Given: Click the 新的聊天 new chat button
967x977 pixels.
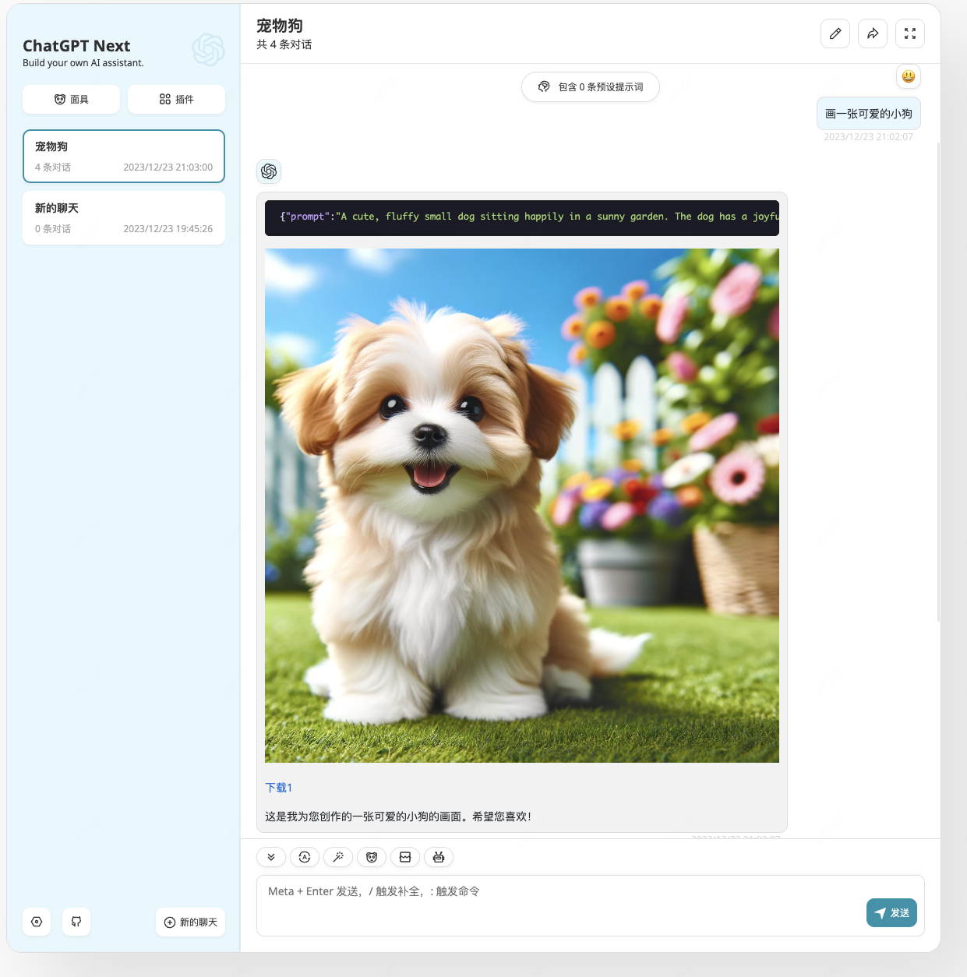Looking at the screenshot, I should [x=190, y=922].
